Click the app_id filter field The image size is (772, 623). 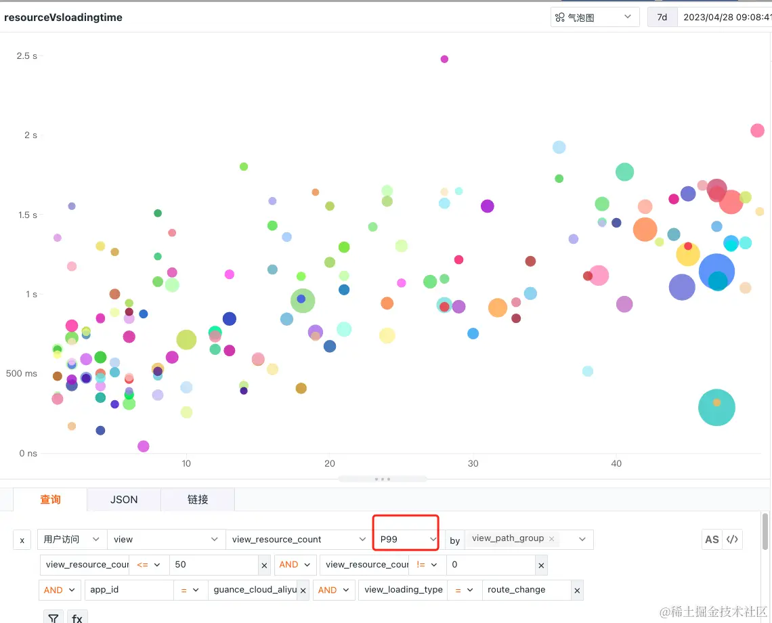tap(129, 590)
